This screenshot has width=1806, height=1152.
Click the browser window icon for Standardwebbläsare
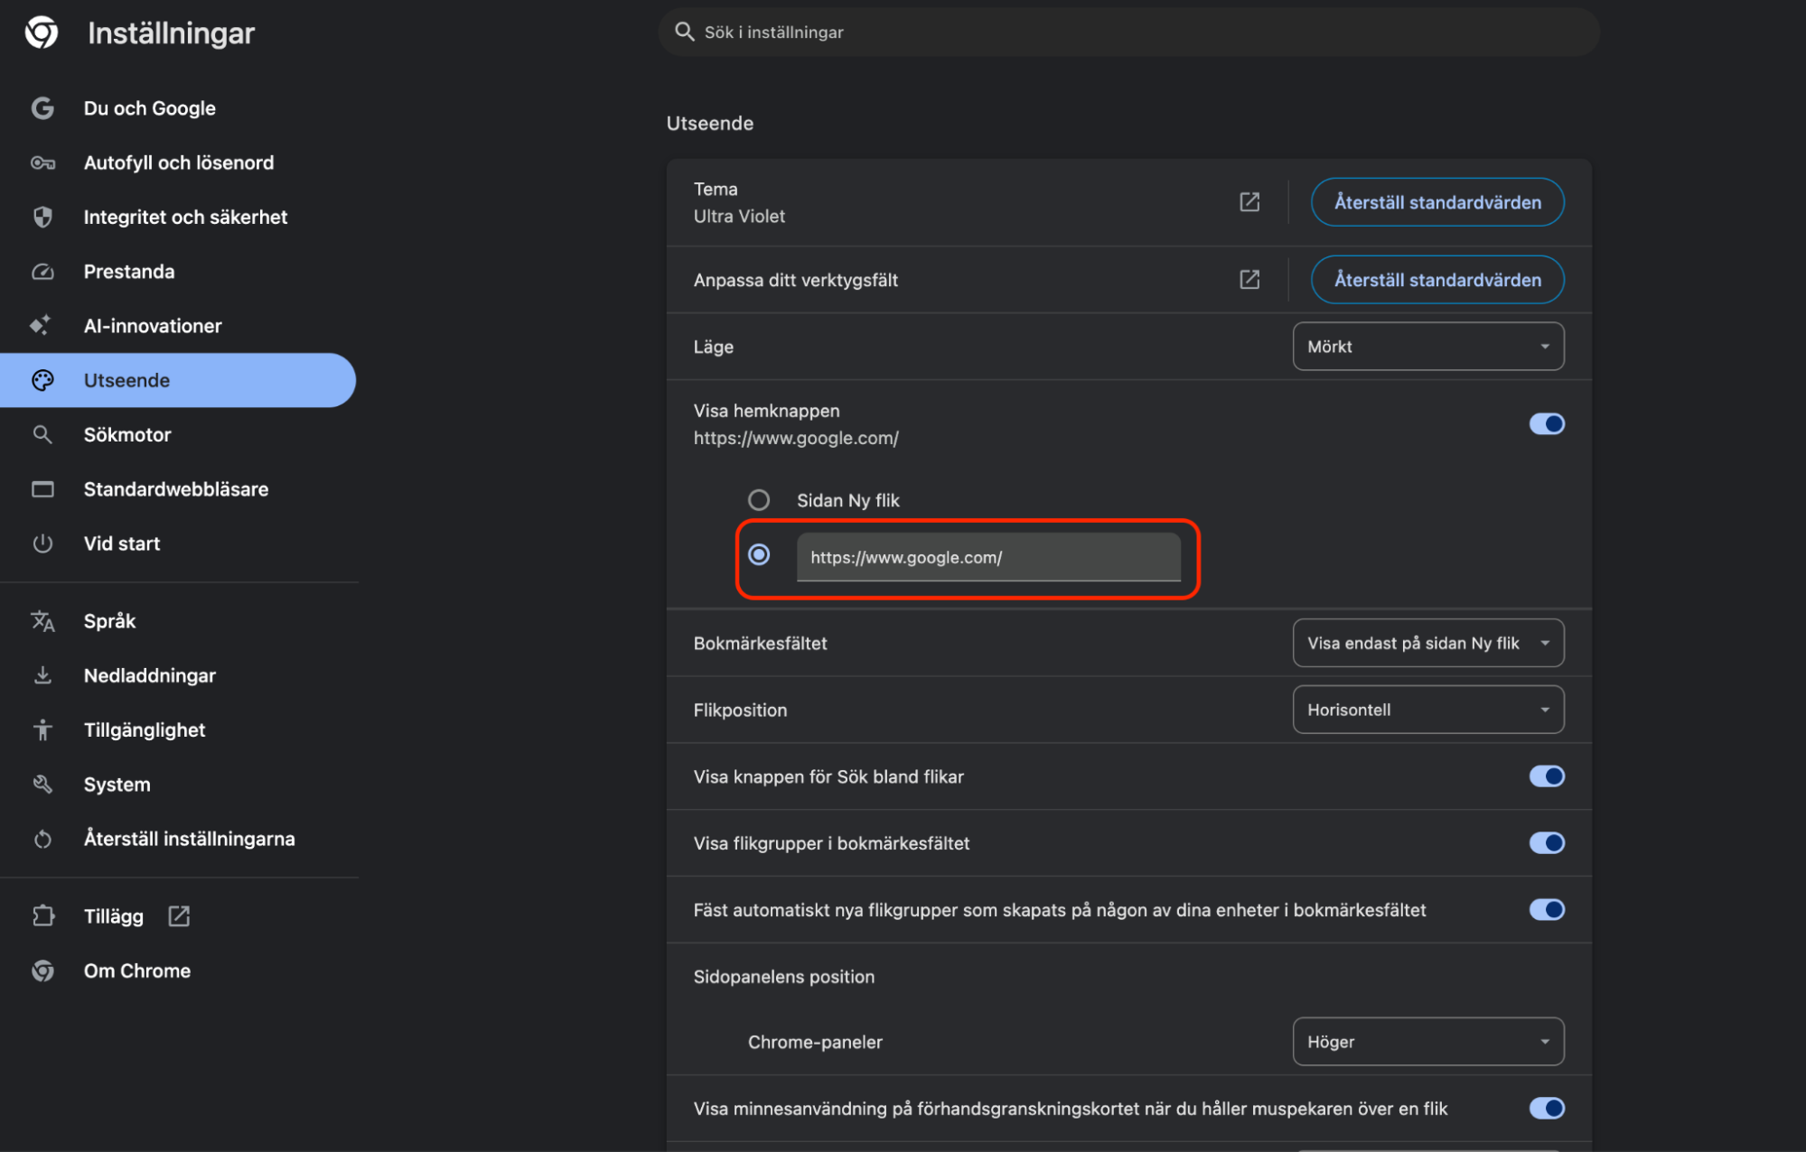click(x=42, y=489)
